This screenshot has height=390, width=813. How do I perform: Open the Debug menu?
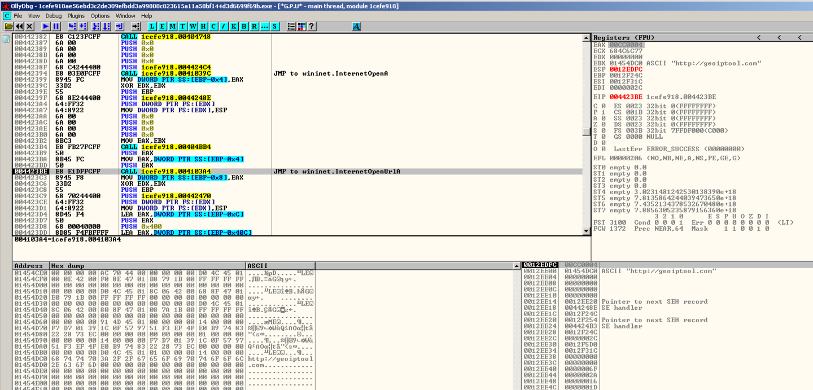point(54,16)
